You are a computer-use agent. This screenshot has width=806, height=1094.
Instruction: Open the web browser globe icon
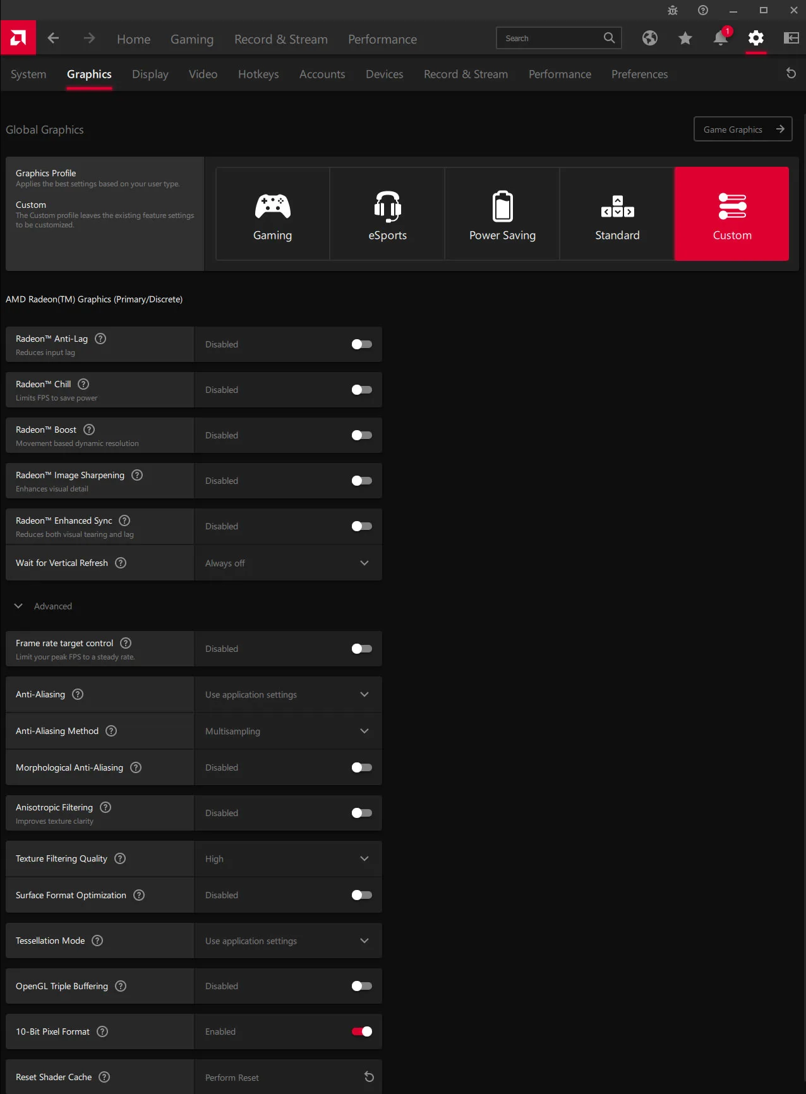click(650, 39)
